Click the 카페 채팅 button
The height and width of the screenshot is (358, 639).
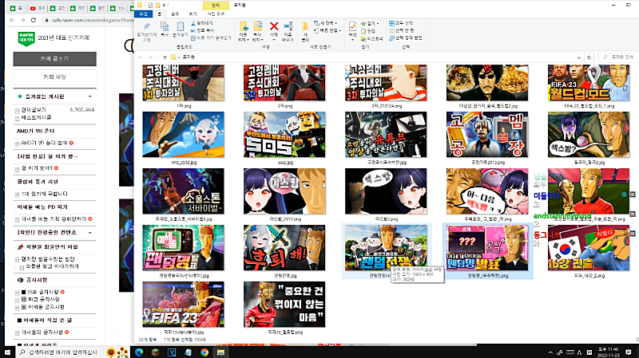[x=54, y=77]
